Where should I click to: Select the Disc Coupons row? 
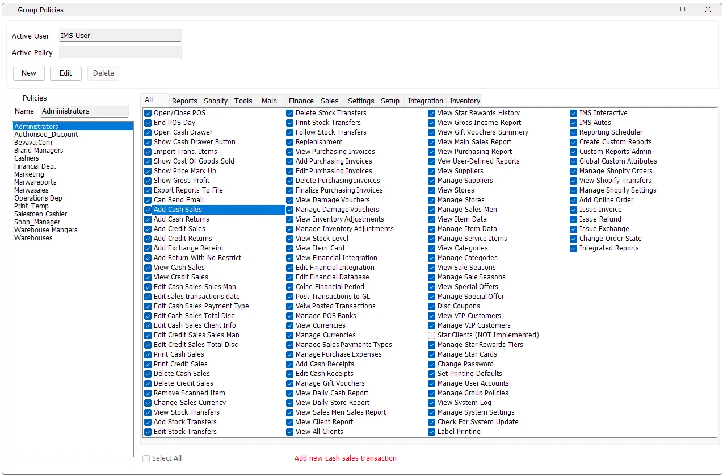498,306
